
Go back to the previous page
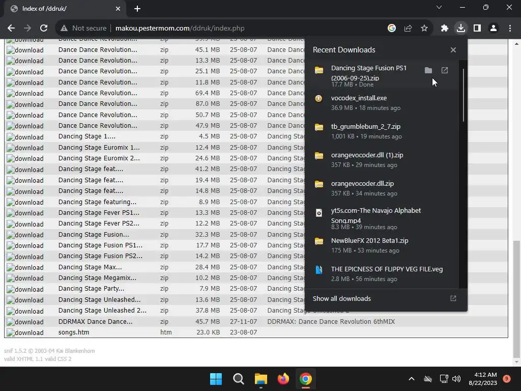click(11, 29)
